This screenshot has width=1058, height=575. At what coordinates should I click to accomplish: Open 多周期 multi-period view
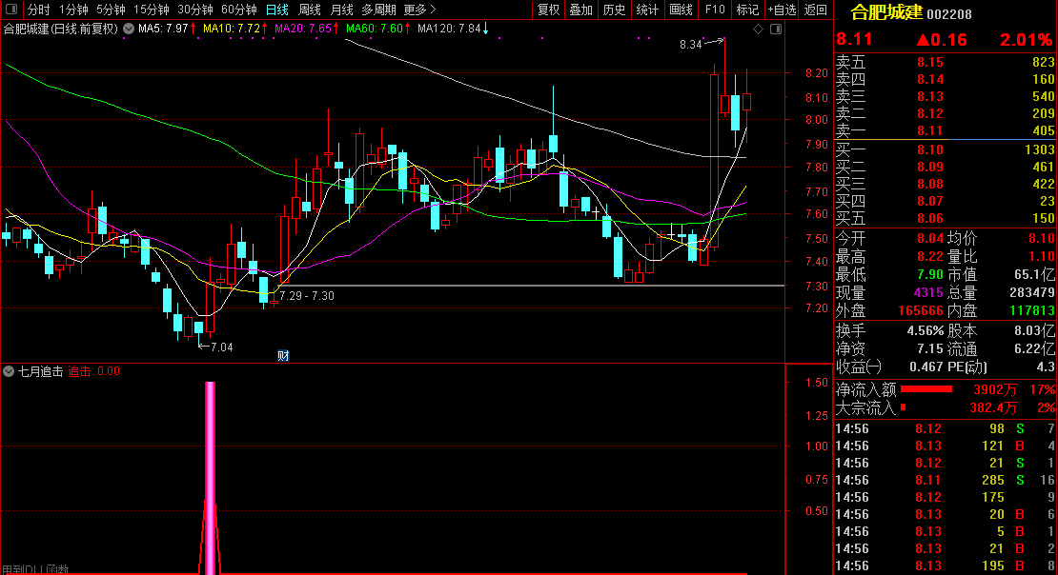(378, 10)
